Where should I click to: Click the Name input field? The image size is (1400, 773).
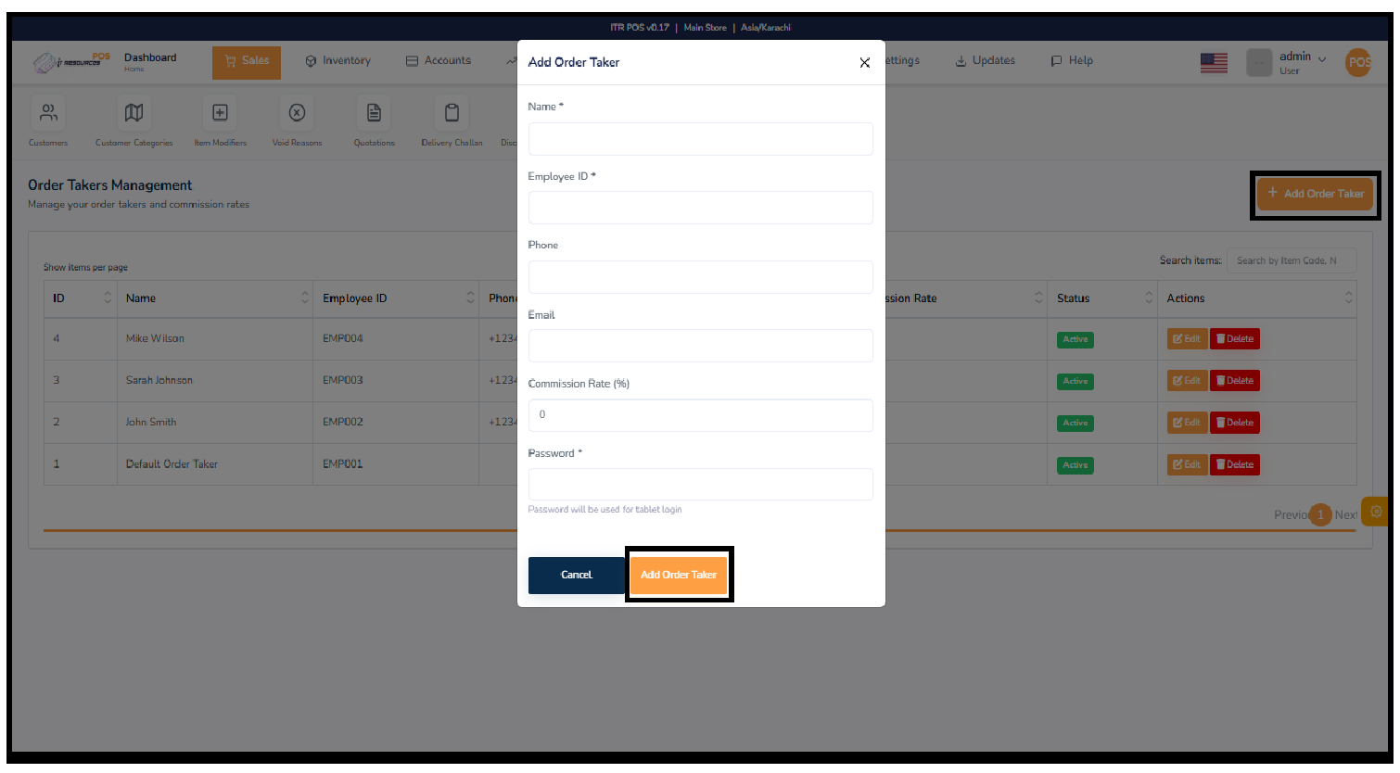pos(700,138)
